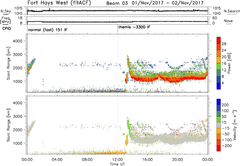Click the 'Time UT' axis label
This screenshot has width=240, height=166.
tap(117, 164)
